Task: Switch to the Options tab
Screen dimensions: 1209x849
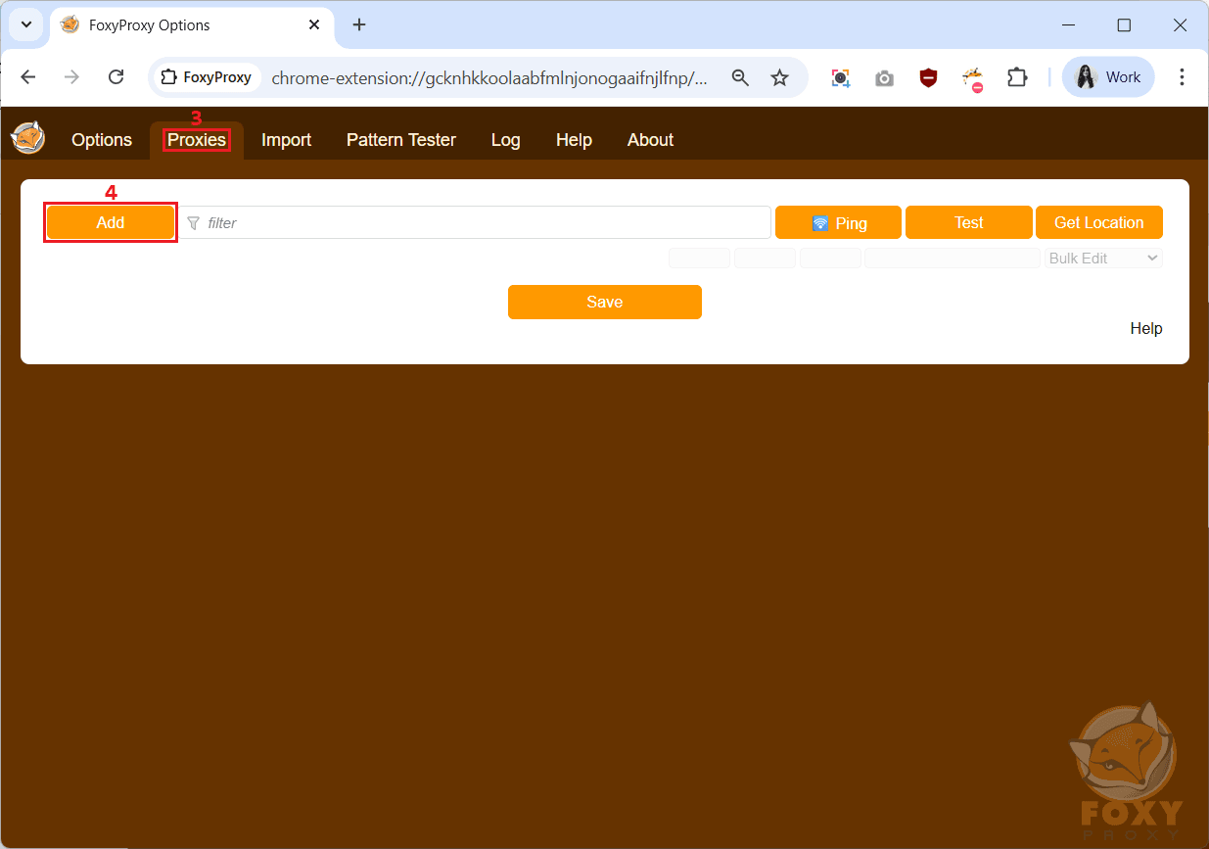Action: pyautogui.click(x=102, y=140)
